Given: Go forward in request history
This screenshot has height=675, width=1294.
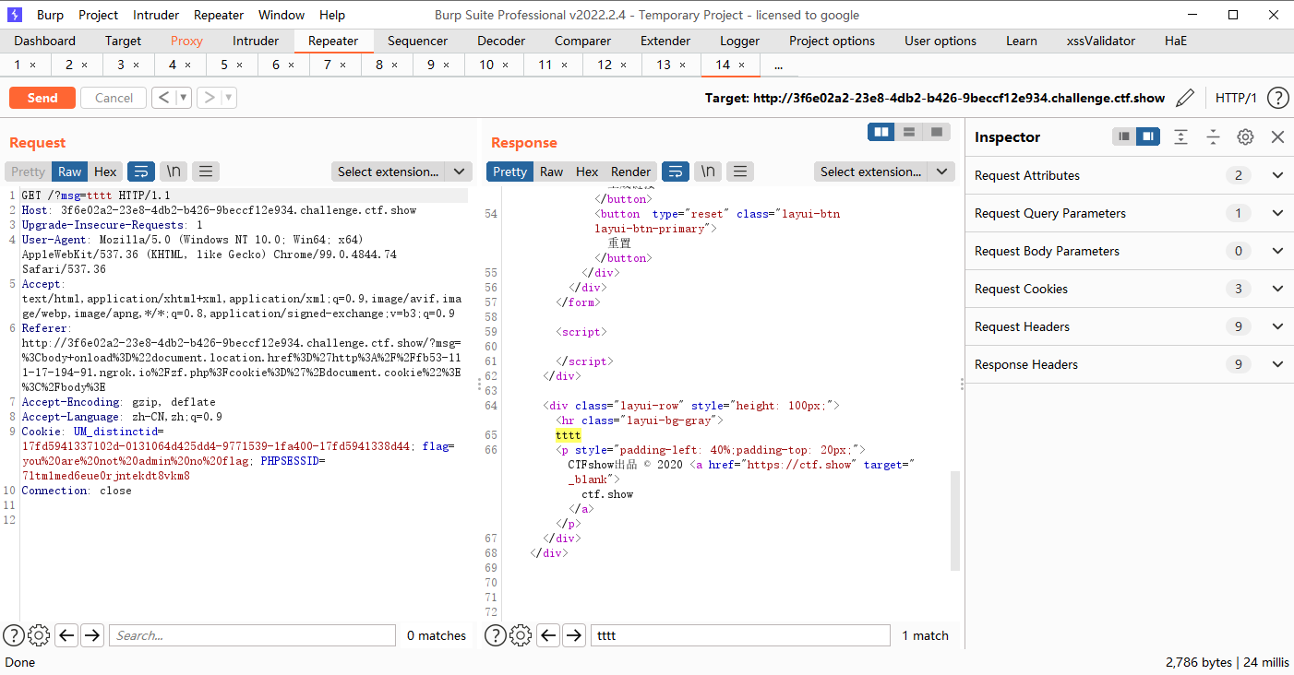Looking at the screenshot, I should point(209,98).
